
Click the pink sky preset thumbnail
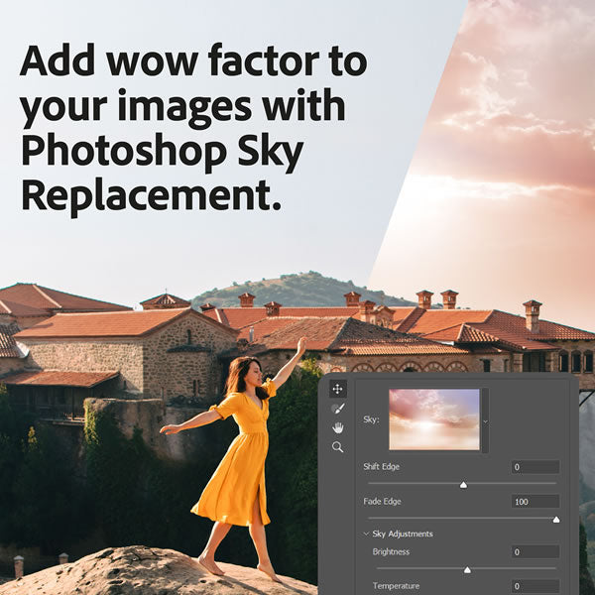tap(434, 419)
